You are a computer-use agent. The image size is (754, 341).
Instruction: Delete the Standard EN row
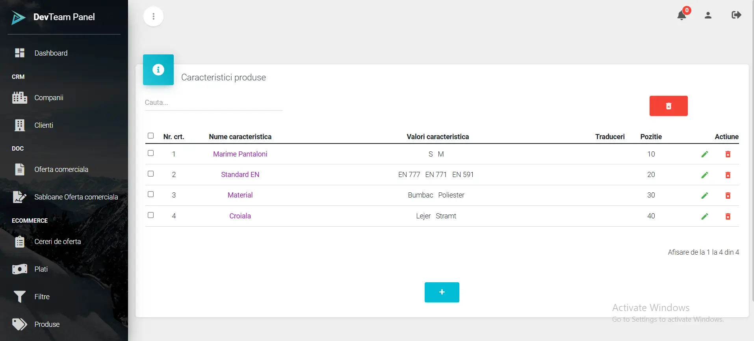point(728,175)
